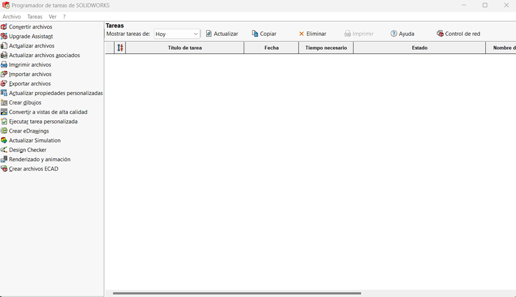Click the Design Checker icon
The image size is (516, 297).
click(4, 150)
